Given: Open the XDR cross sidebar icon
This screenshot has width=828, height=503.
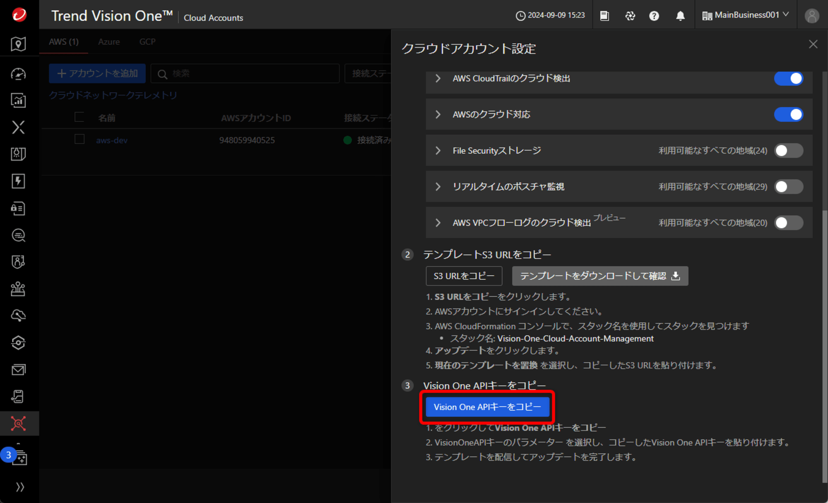Looking at the screenshot, I should (x=18, y=127).
